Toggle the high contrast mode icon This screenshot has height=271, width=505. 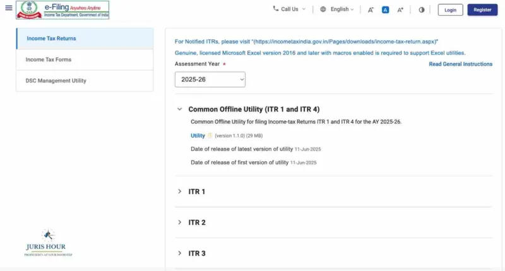pyautogui.click(x=422, y=10)
